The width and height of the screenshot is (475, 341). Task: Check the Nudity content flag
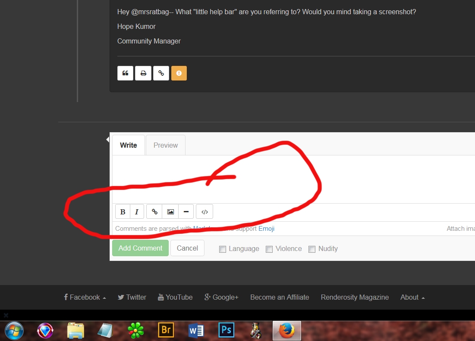[312, 249]
